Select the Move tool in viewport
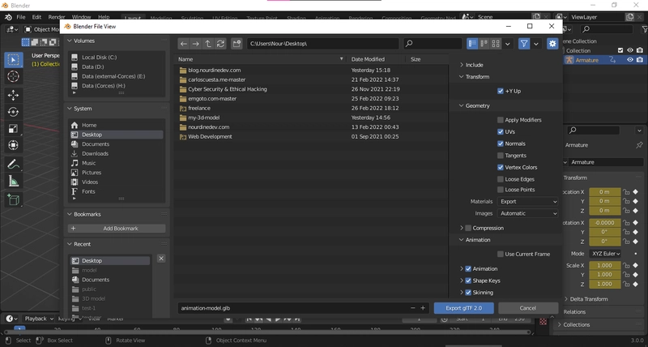The image size is (648, 347). click(x=13, y=96)
